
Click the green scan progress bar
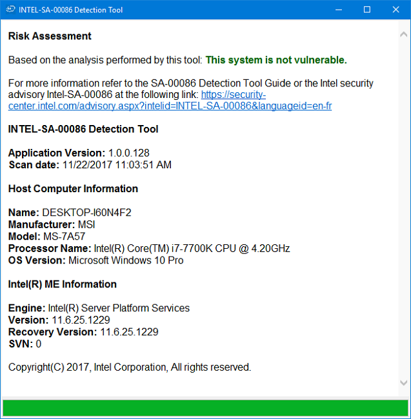[x=205, y=408]
